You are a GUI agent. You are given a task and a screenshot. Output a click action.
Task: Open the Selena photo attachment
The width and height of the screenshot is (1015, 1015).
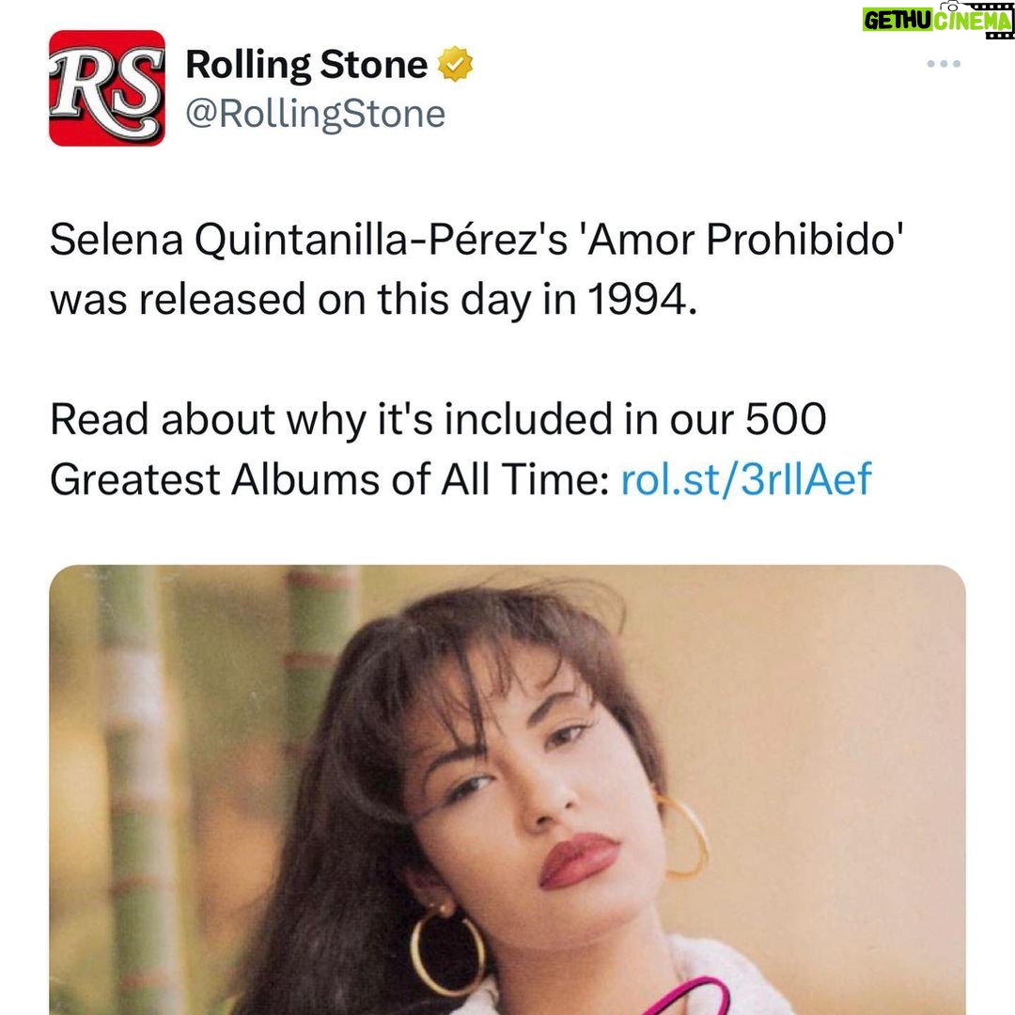(x=507, y=789)
